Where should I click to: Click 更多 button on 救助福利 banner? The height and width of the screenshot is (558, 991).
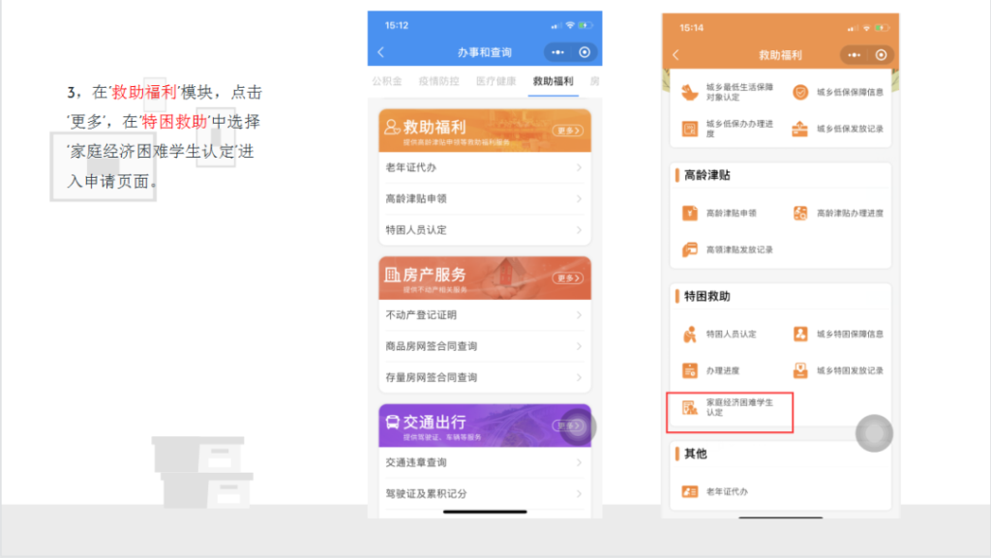pyautogui.click(x=567, y=131)
